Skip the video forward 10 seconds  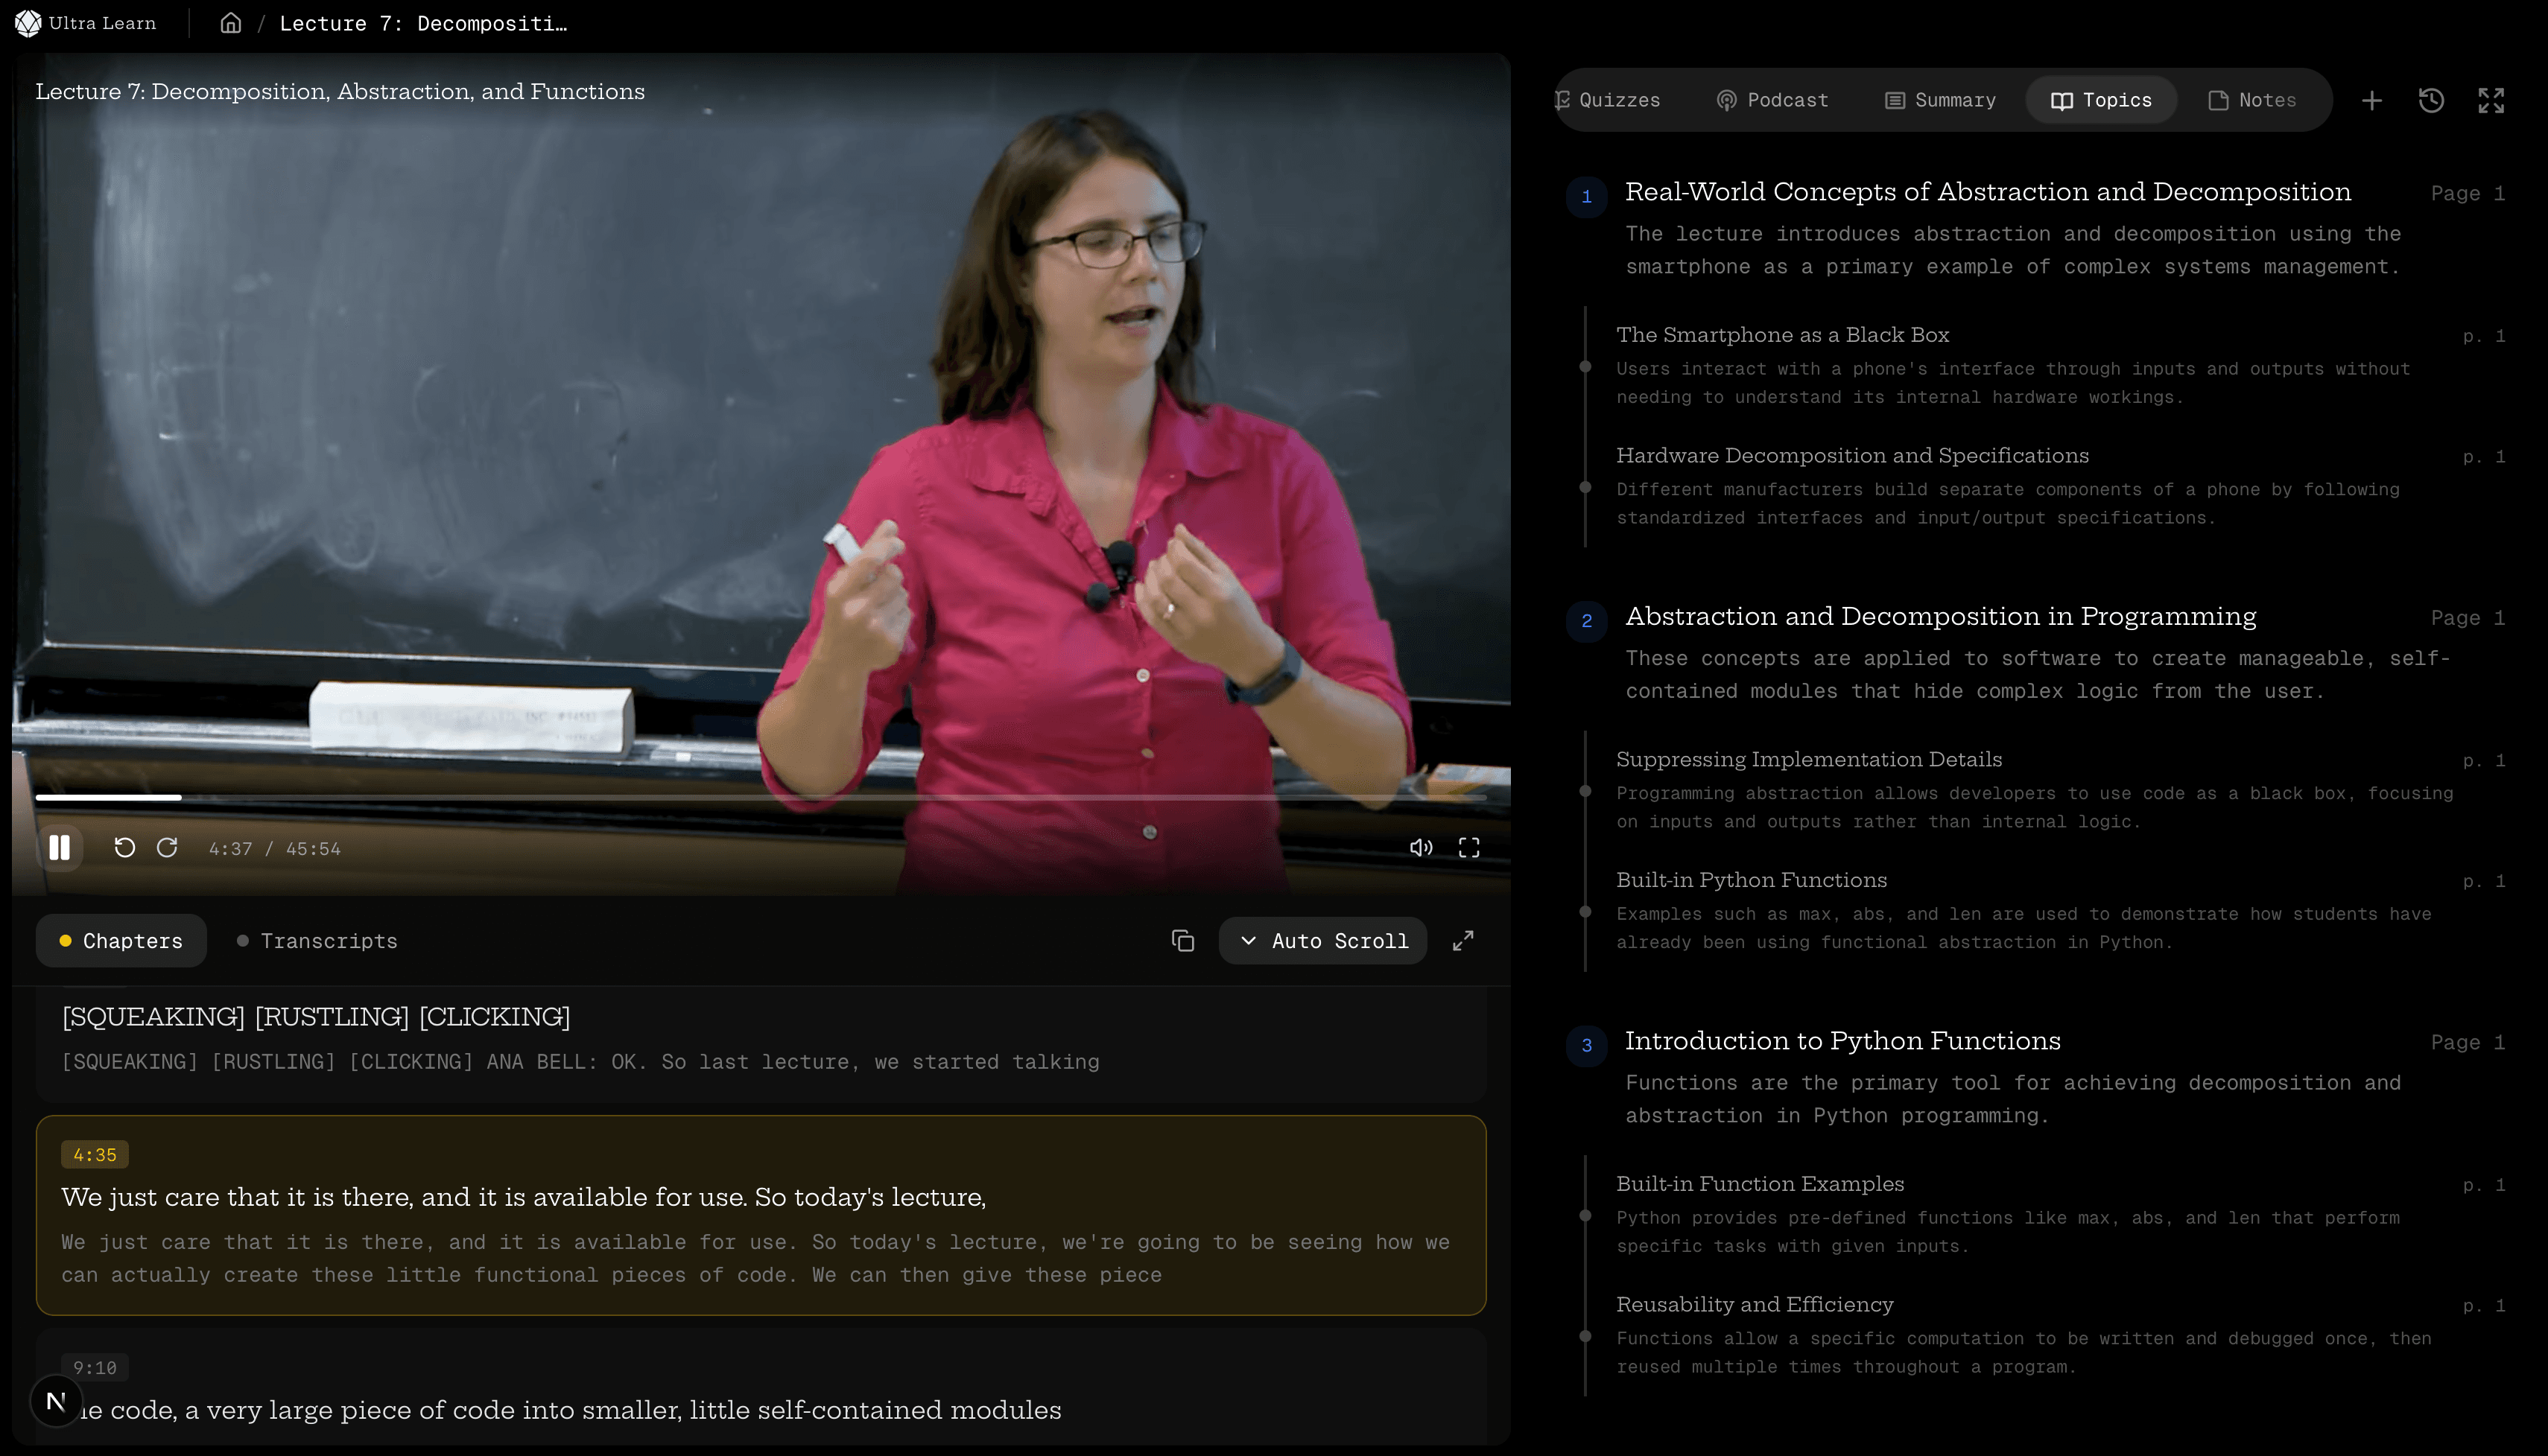(x=168, y=847)
